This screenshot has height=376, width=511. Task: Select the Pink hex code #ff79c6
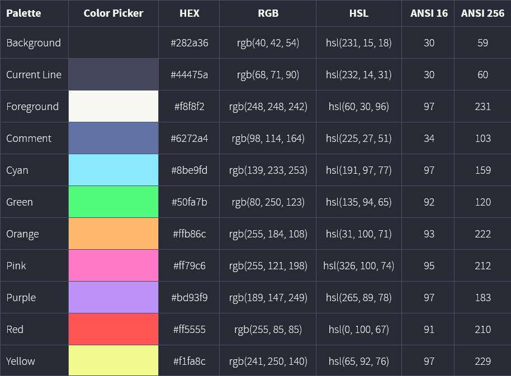click(x=190, y=265)
